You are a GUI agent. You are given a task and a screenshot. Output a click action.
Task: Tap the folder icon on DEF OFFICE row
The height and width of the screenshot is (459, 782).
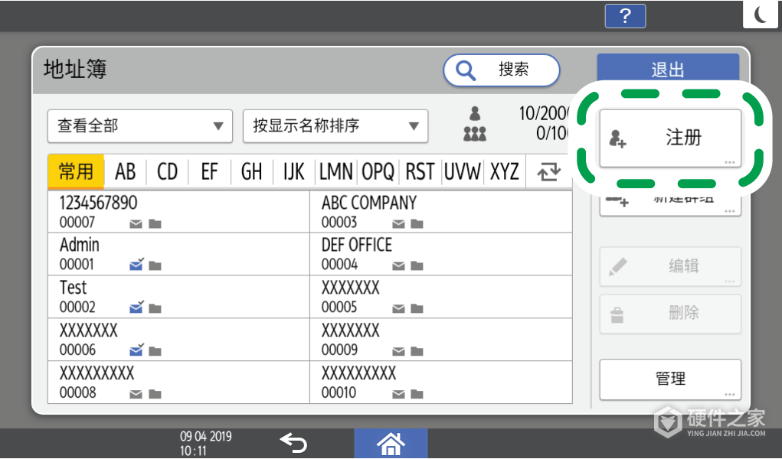pyautogui.click(x=417, y=266)
